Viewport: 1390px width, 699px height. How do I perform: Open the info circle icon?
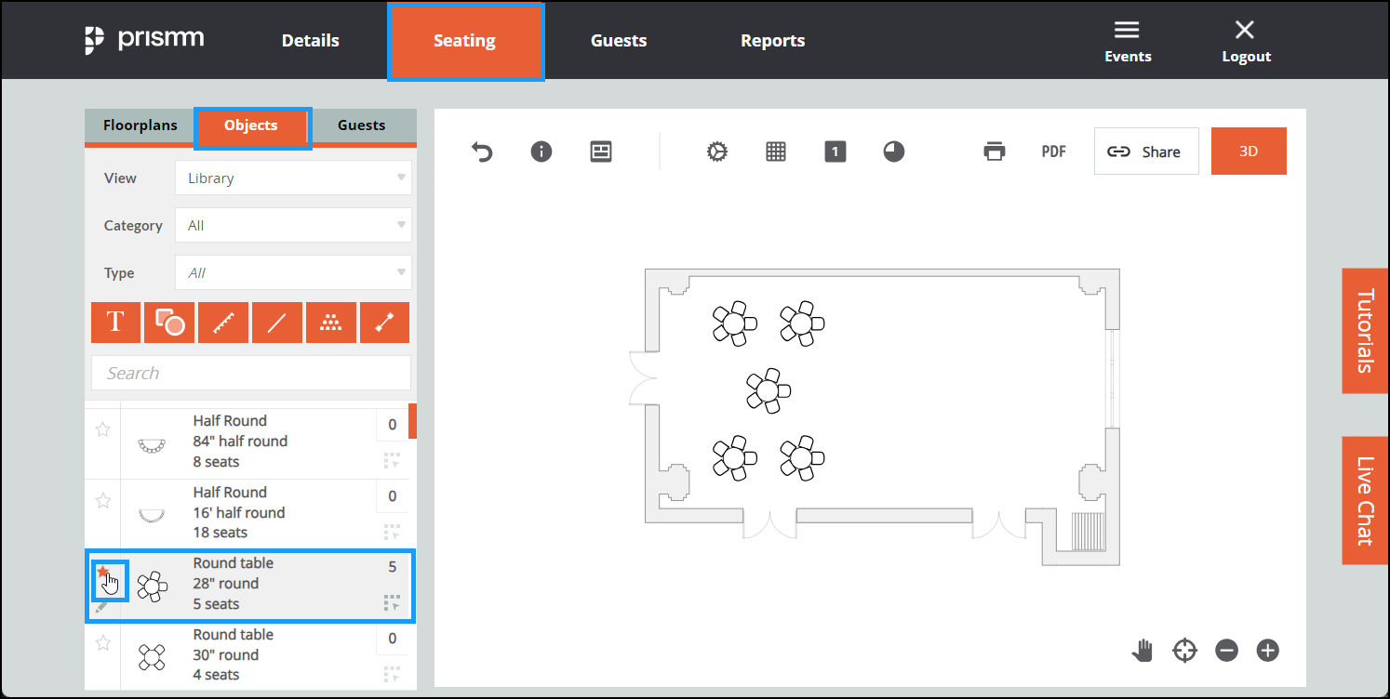[541, 152]
